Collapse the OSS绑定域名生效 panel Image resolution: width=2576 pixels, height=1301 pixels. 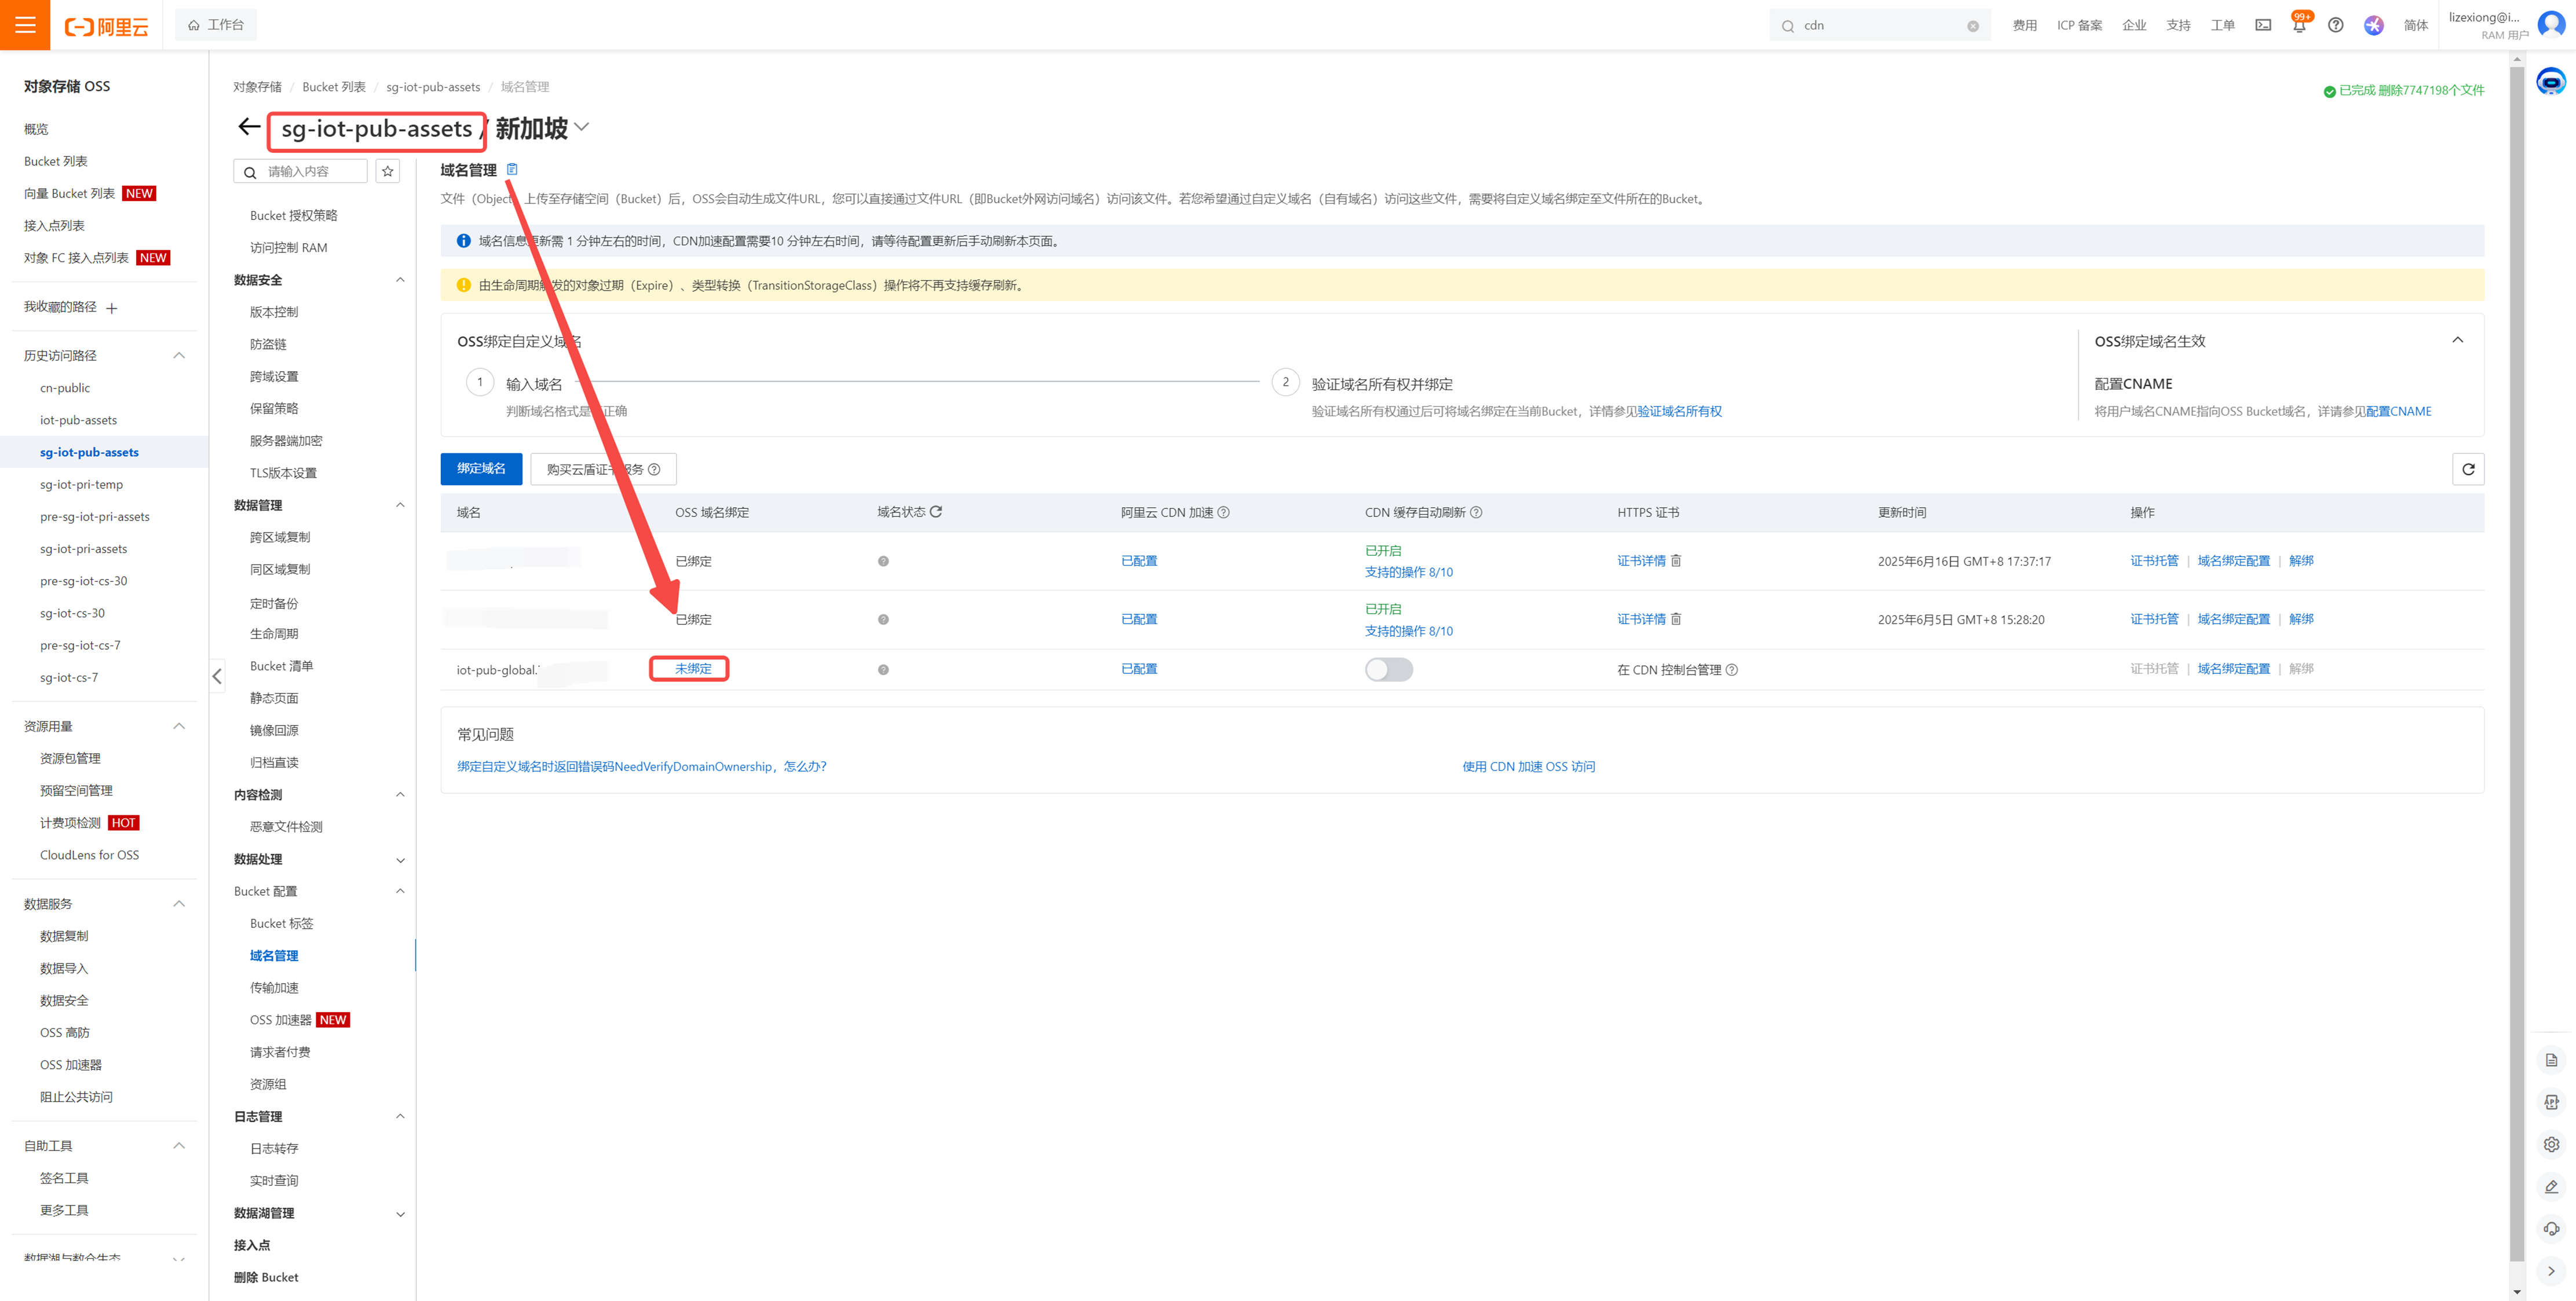(2457, 340)
